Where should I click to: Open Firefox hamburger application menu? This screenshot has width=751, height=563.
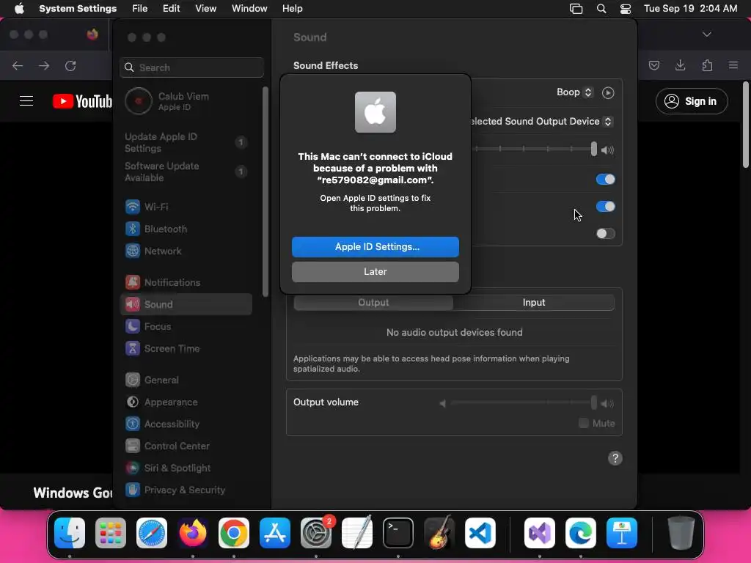pos(733,65)
